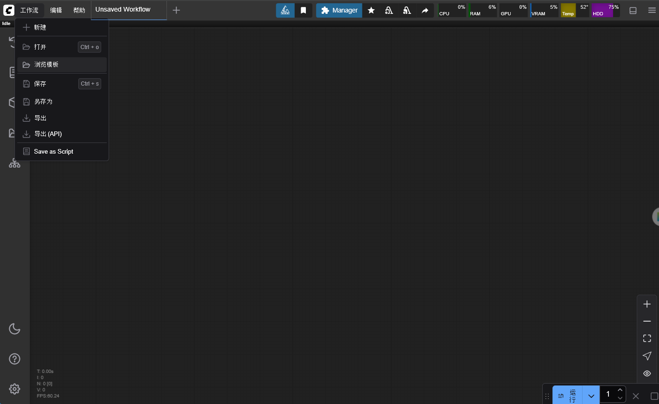Zoom in with the plus canvas control
The width and height of the screenshot is (659, 404).
click(647, 304)
